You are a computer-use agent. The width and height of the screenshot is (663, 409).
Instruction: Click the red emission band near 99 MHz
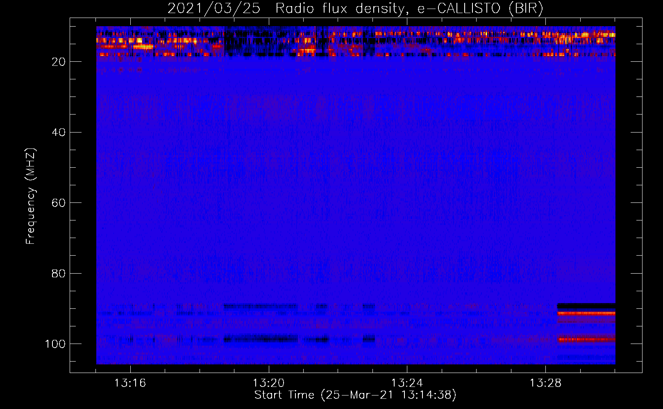[586, 339]
